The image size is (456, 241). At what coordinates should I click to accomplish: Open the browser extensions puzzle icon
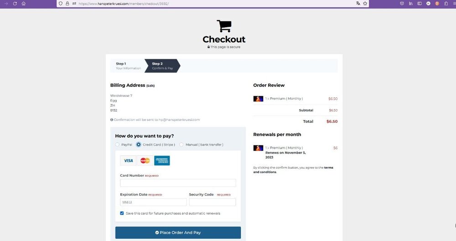(446, 4)
